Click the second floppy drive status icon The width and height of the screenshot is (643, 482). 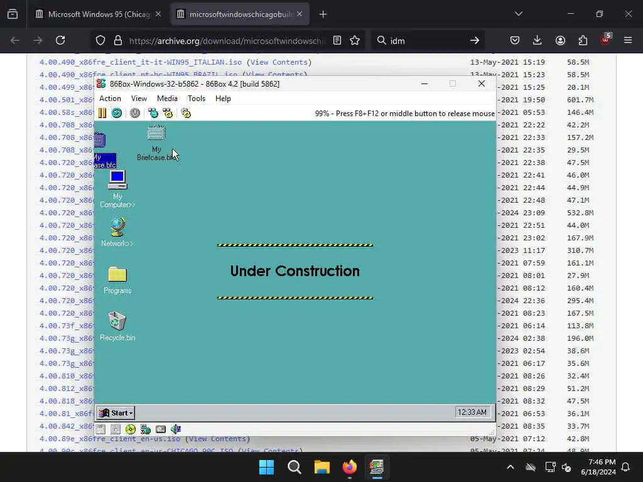[x=116, y=429]
